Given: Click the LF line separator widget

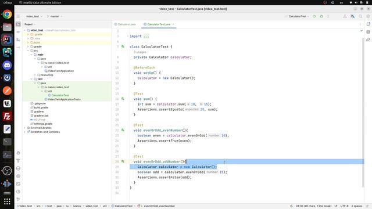Looking at the screenshot, I should [336, 206].
